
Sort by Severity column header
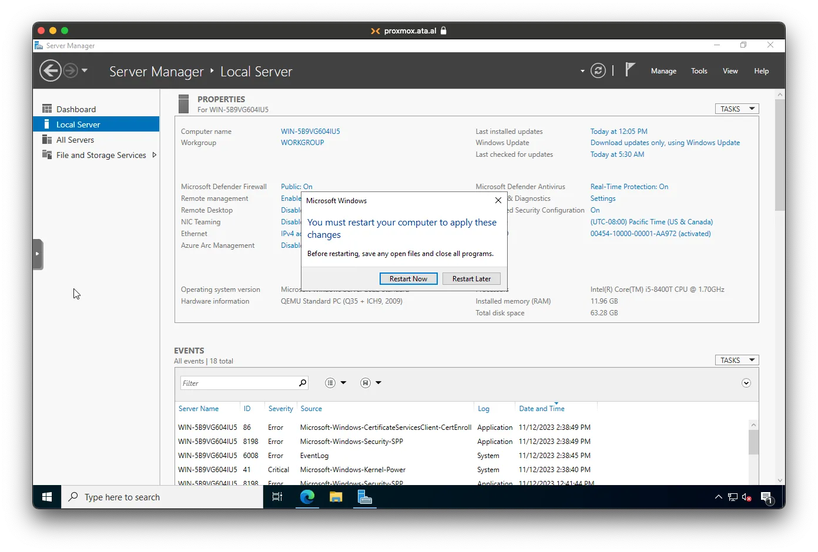(281, 409)
